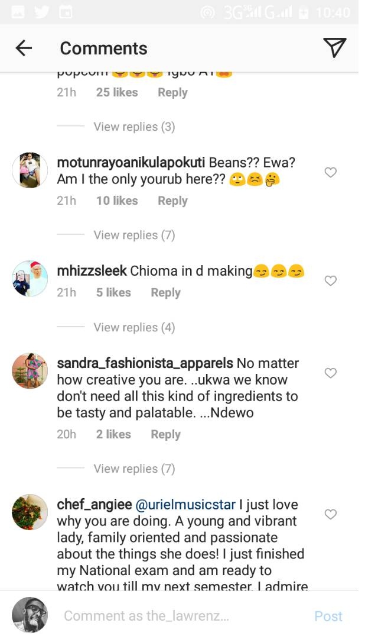
Task: Expand the replies under sandra_fashionista_apparels' comment
Action: (x=134, y=469)
